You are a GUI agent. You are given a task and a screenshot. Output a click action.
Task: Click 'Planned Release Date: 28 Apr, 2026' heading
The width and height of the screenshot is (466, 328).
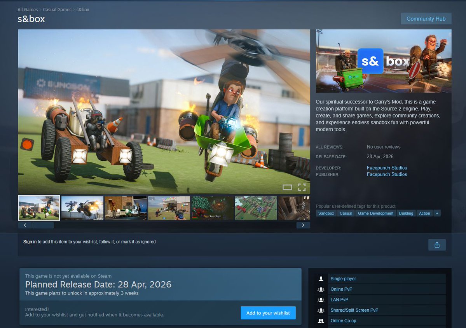pyautogui.click(x=98, y=284)
